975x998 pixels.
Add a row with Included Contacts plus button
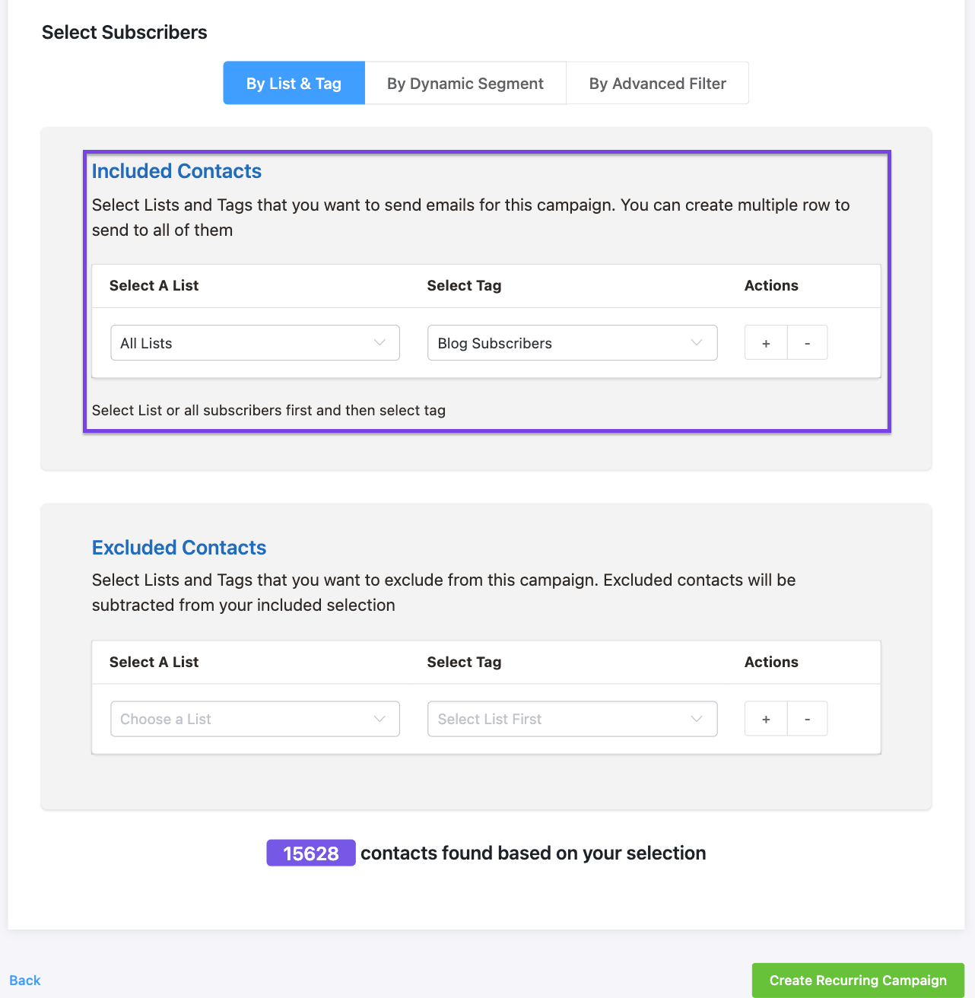[x=766, y=343]
